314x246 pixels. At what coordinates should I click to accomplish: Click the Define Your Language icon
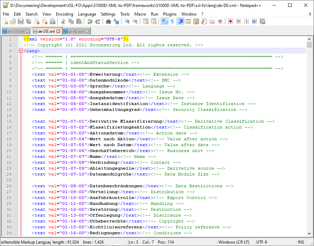coord(188,21)
